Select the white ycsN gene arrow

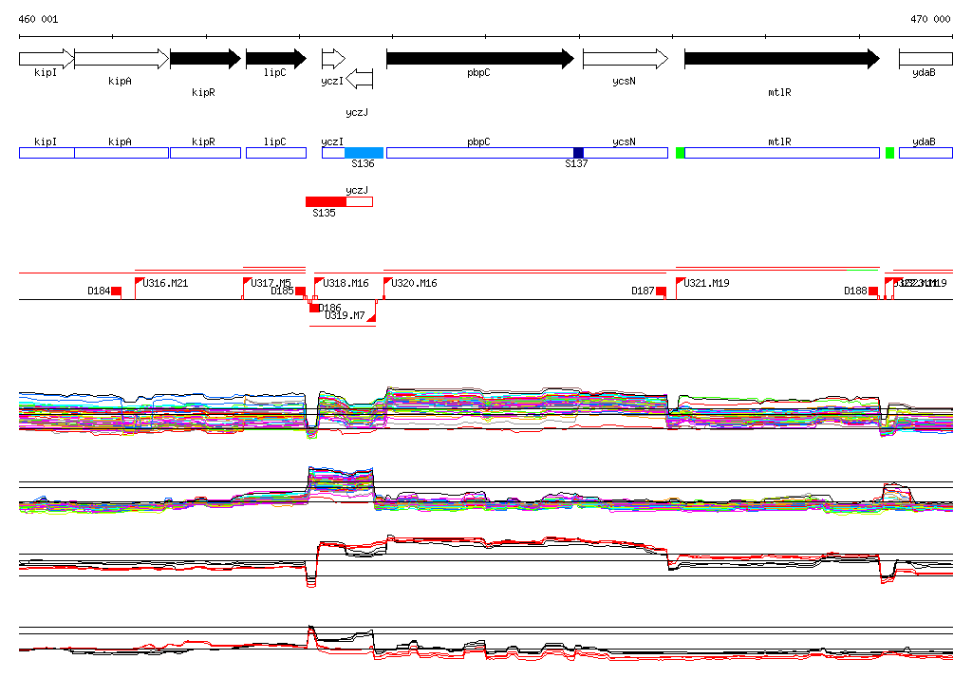626,59
